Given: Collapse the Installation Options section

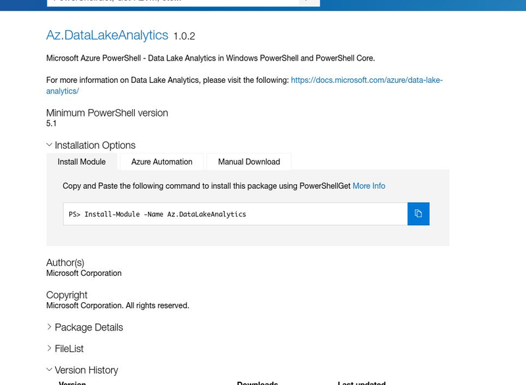Looking at the screenshot, I should 91,145.
